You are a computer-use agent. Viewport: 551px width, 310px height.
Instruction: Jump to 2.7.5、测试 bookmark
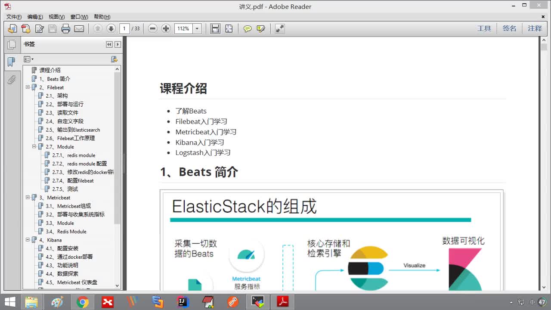click(x=65, y=189)
